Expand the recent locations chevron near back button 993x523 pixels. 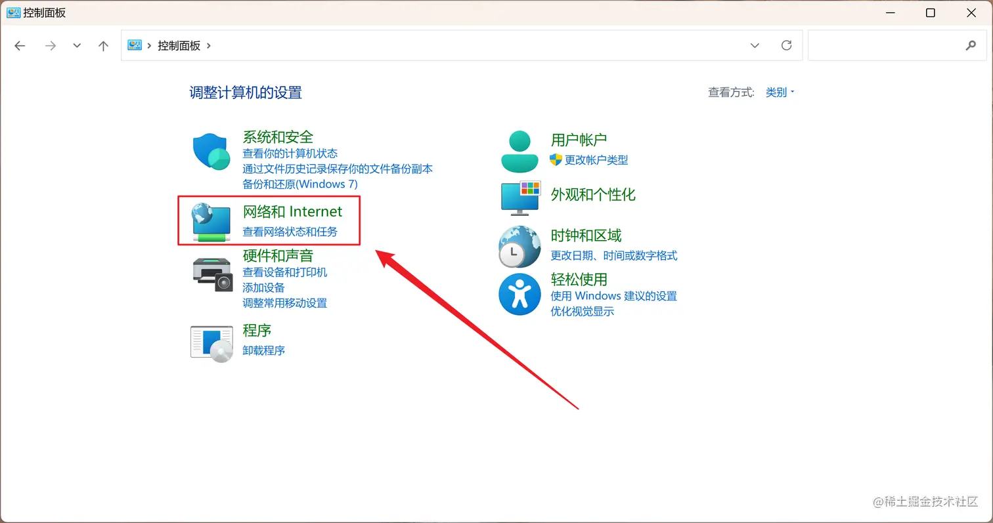tap(76, 45)
